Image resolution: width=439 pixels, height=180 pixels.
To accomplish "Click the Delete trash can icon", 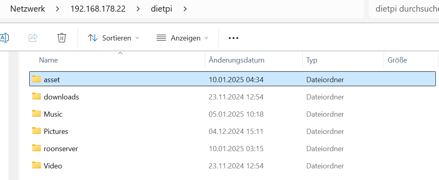I will click(x=61, y=38).
